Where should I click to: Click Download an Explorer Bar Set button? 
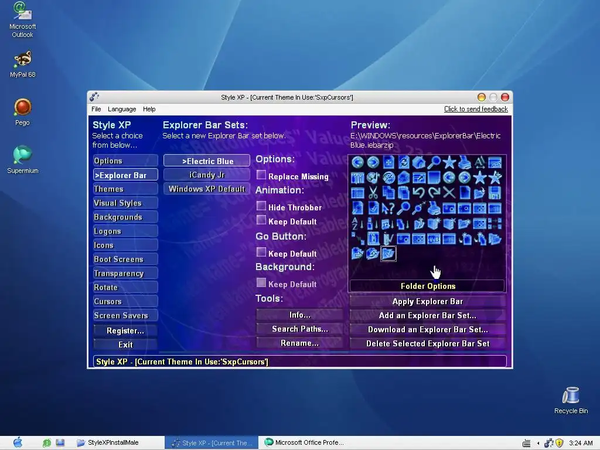click(427, 329)
